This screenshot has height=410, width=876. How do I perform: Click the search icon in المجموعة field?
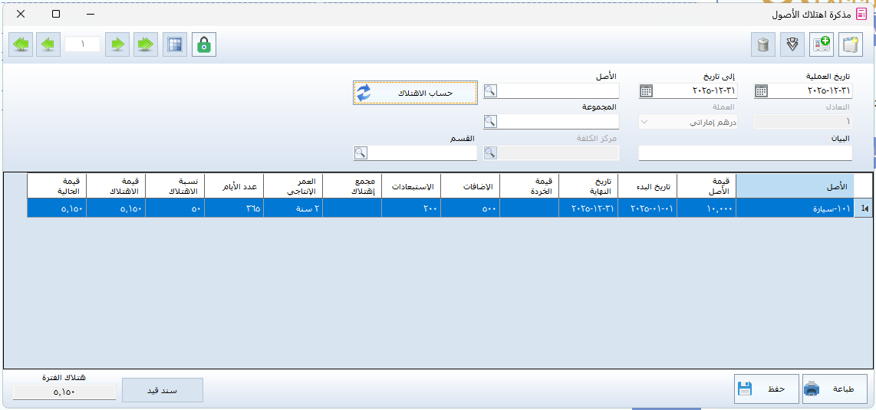[x=490, y=122]
